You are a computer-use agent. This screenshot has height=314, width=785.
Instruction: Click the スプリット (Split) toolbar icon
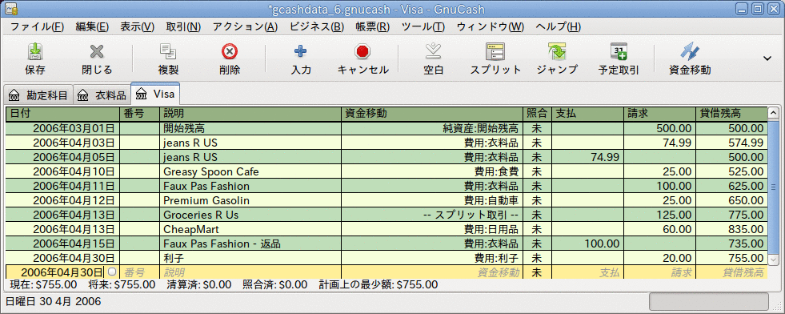coord(495,51)
